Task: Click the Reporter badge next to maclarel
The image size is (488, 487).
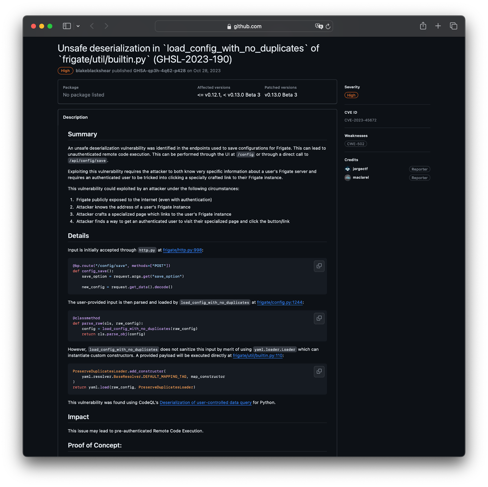Action: [419, 178]
